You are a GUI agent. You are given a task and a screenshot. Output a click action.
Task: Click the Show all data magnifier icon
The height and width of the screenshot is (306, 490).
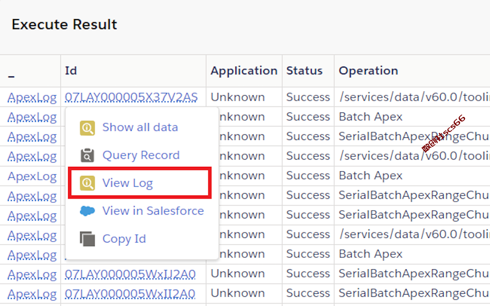point(87,128)
